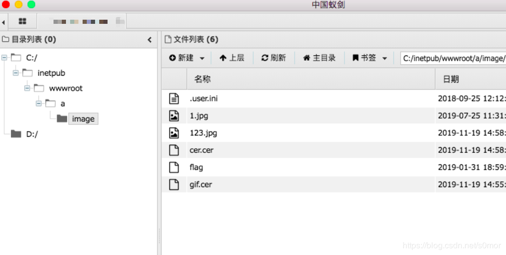Click the left tab scroll arrow
506x255 pixels.
(3, 22)
